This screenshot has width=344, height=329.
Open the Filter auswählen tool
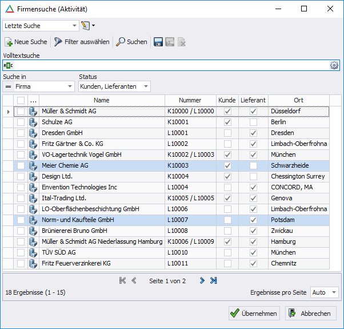pos(82,42)
